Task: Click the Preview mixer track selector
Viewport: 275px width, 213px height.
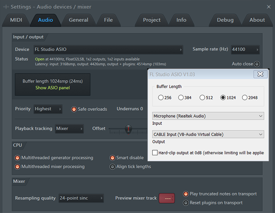Action: 167,198
